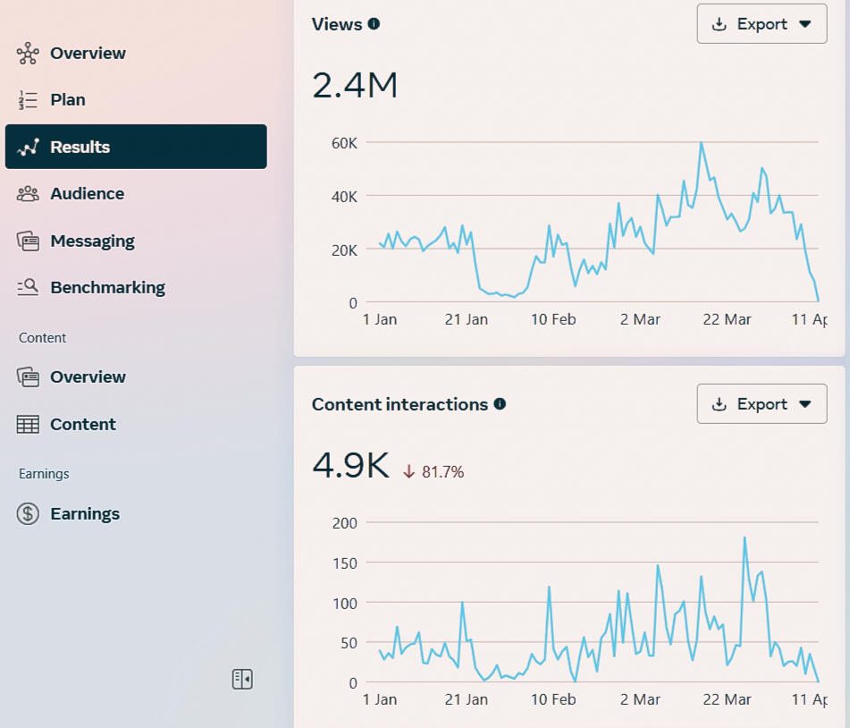The width and height of the screenshot is (850, 728).
Task: Click the Plan numbered list icon
Action: [29, 100]
